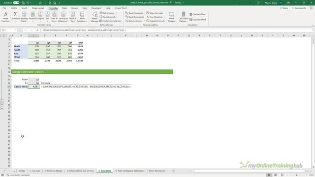
Task: Add a new sheet with plus icon
Action: [174, 171]
